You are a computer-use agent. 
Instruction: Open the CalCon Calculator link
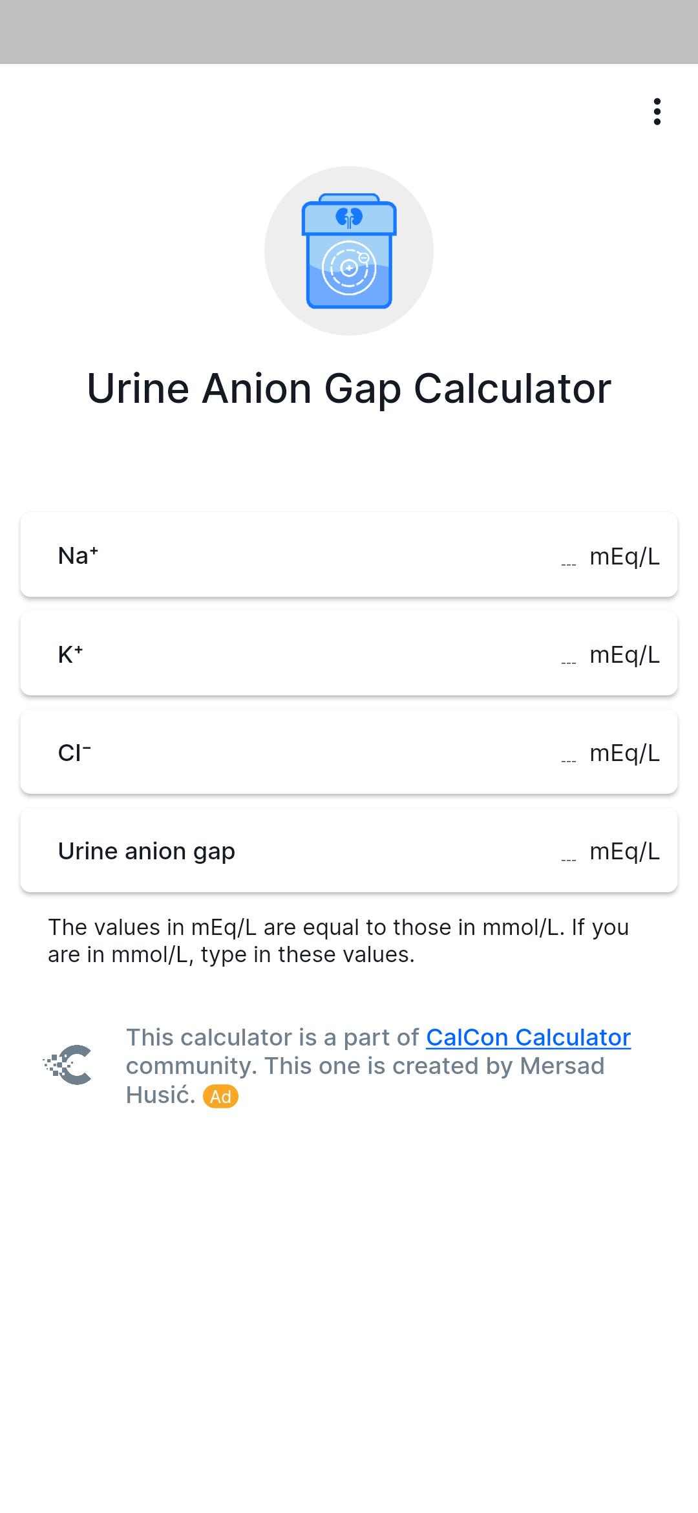[x=528, y=1037]
